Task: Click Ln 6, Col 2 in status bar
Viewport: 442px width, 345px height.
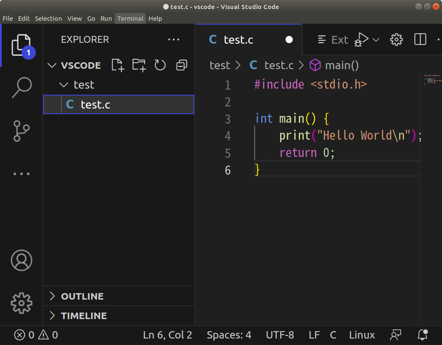Action: tap(167, 335)
